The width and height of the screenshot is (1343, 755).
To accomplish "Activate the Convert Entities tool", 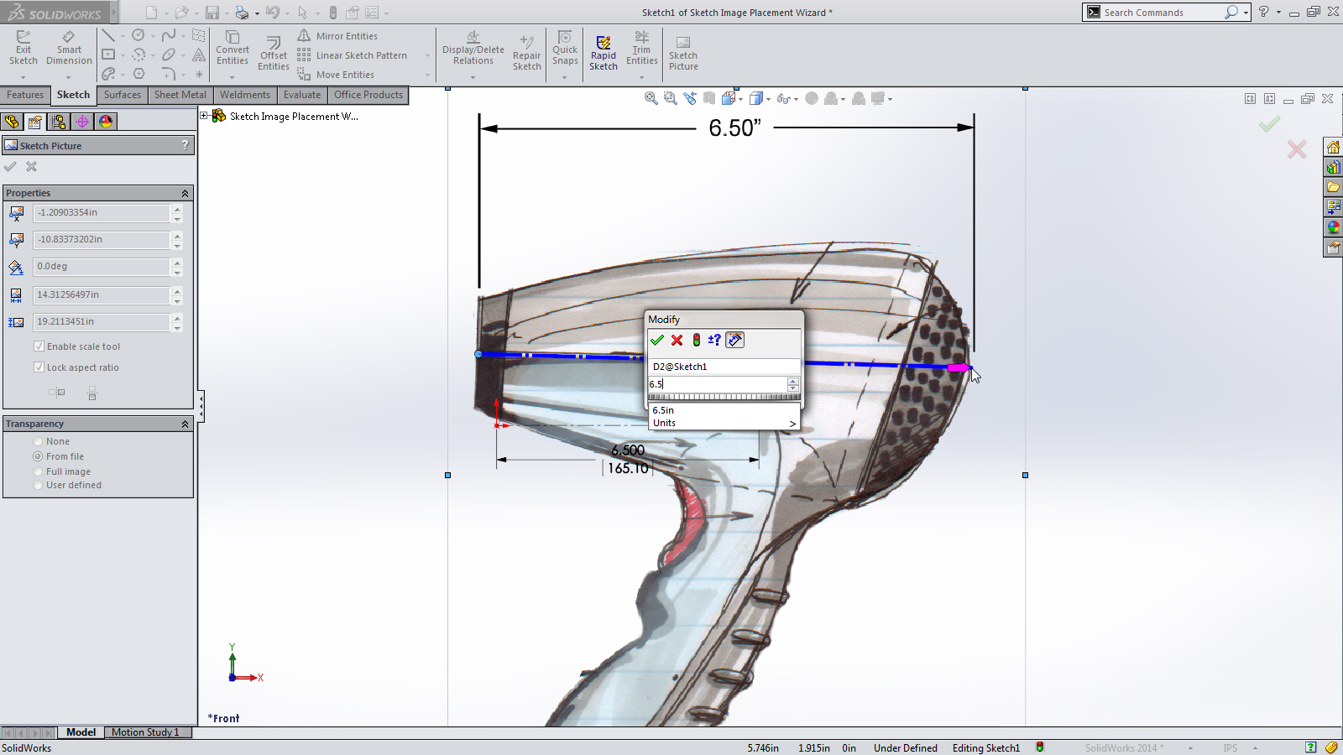I will 233,48.
